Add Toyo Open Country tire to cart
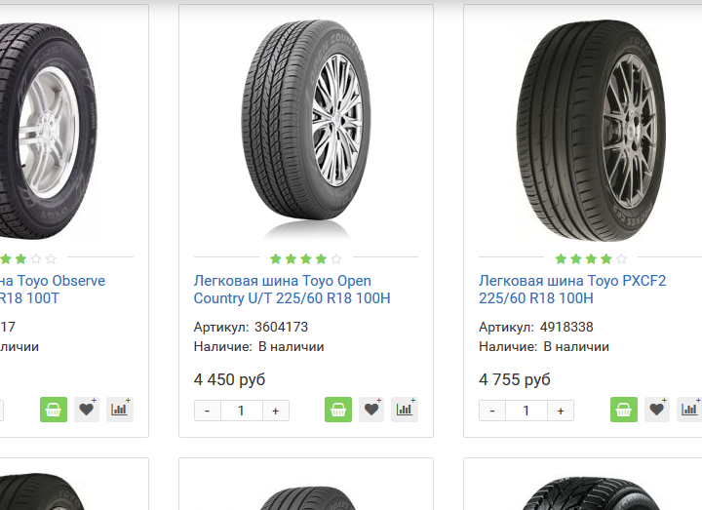The height and width of the screenshot is (510, 702). [x=338, y=410]
